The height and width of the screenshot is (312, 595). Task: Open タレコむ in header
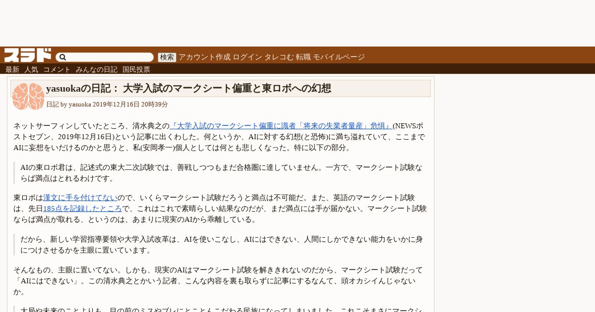pos(279,57)
